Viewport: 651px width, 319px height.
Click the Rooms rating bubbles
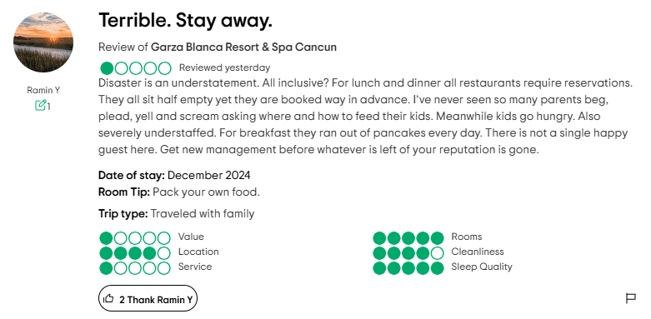(x=408, y=238)
